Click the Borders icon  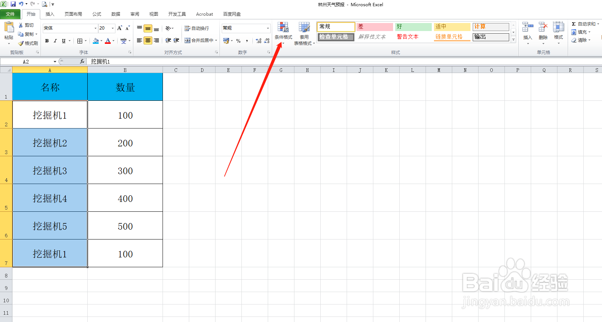[80, 41]
